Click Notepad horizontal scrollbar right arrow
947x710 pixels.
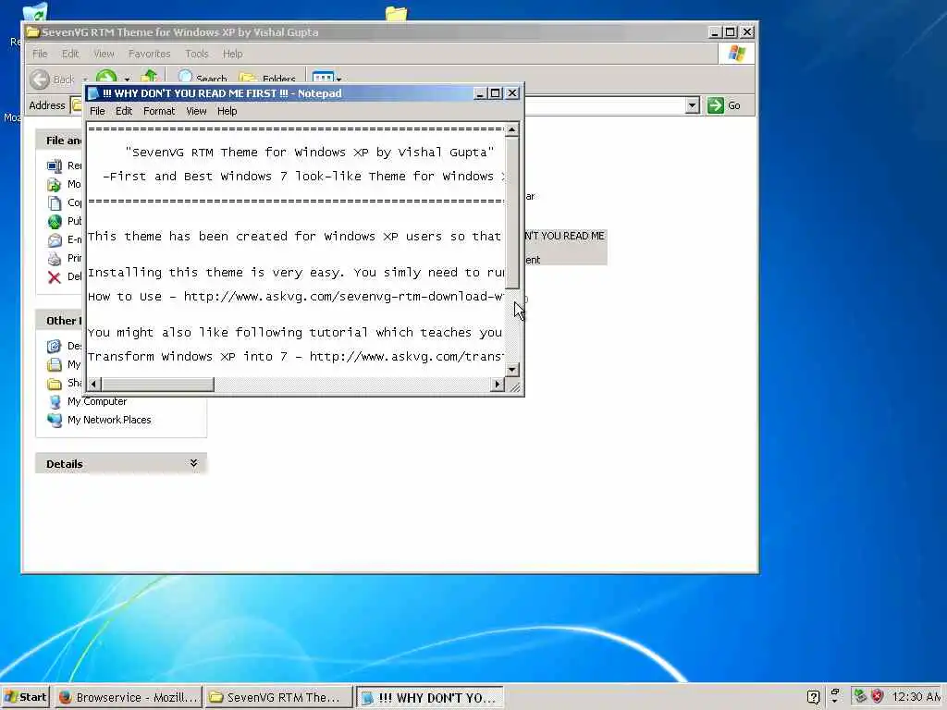coord(497,384)
